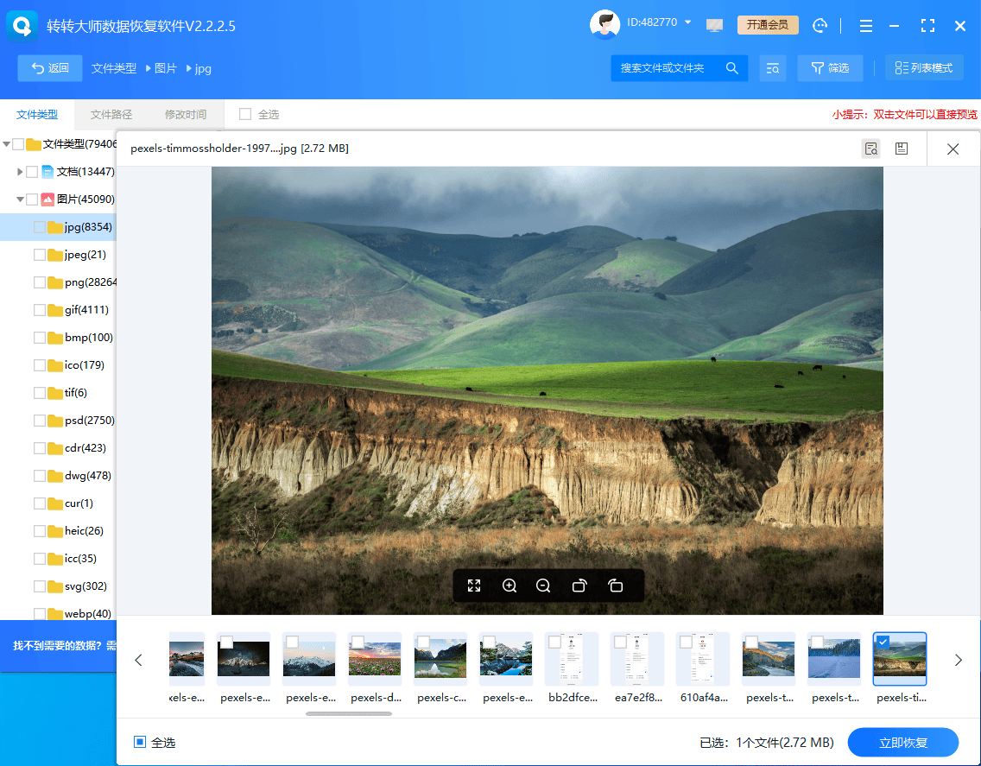The image size is (981, 766).
Task: Zoom out of the preview image
Action: (x=543, y=586)
